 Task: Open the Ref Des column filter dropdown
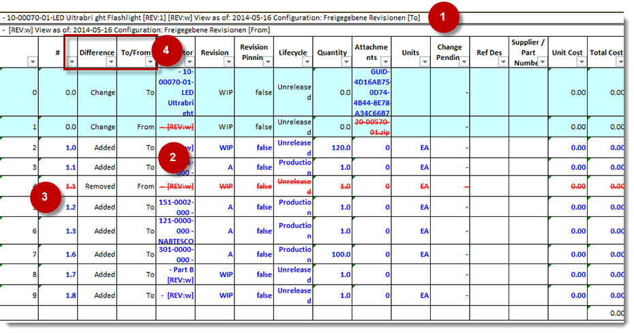(x=503, y=62)
